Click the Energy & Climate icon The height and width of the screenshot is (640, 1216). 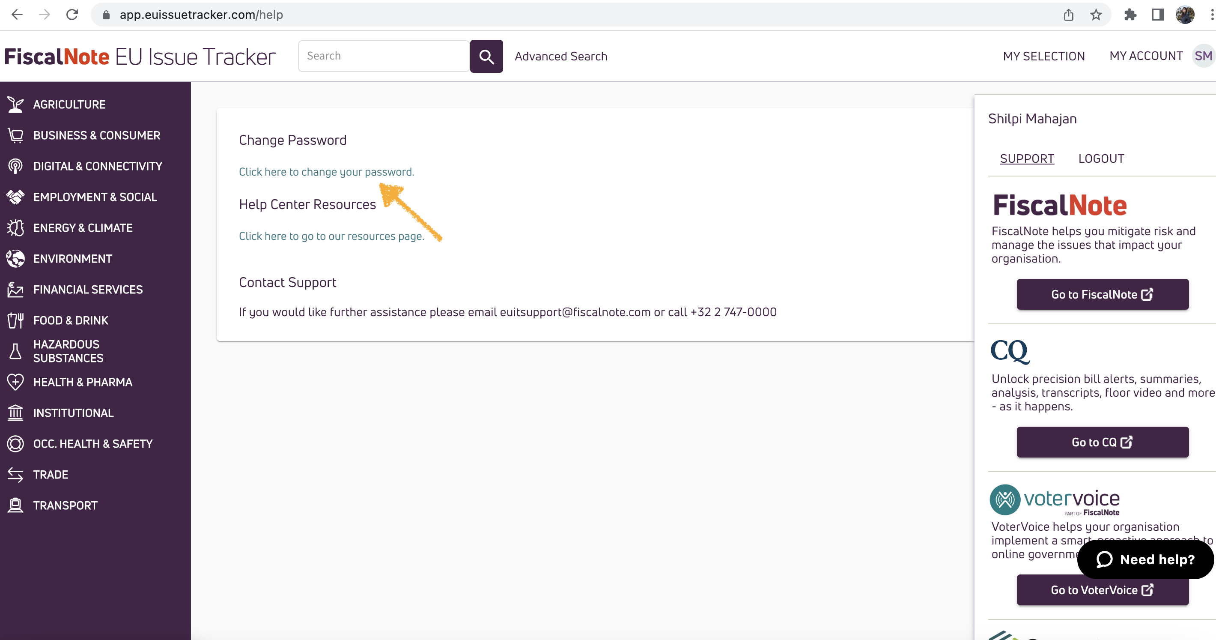coord(15,227)
